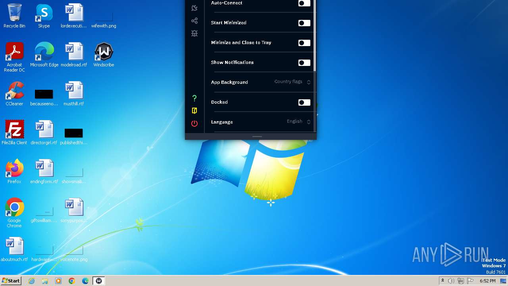This screenshot has height=286, width=508.
Task: Toggle the Start Minimized switch
Action: coord(304,23)
